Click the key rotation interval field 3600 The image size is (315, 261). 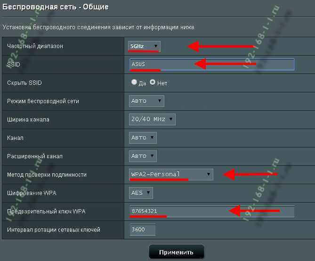coord(143,229)
